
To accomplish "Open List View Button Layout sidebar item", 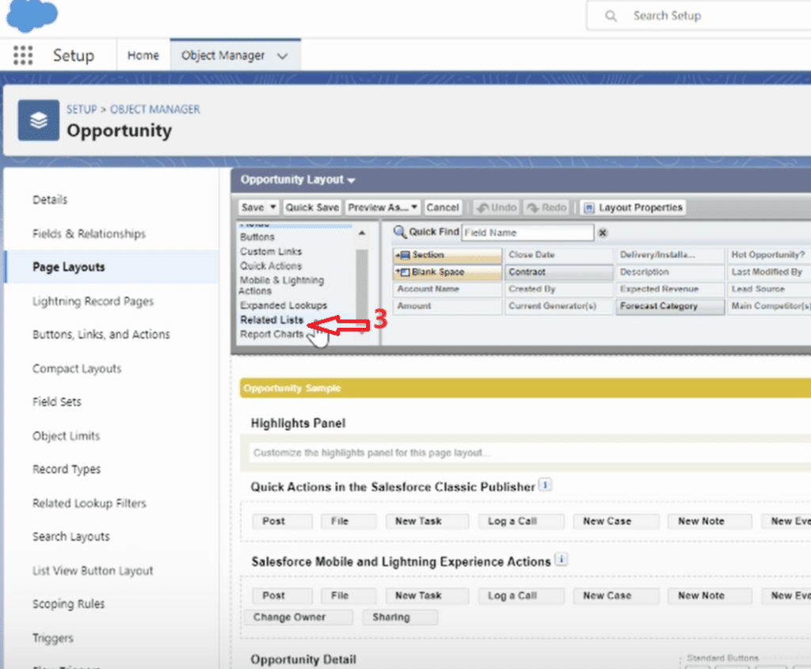I will click(93, 571).
